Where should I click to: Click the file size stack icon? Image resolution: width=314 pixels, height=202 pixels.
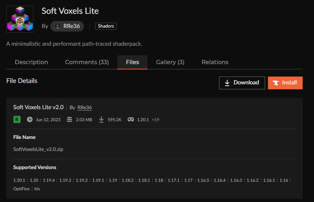pos(69,119)
